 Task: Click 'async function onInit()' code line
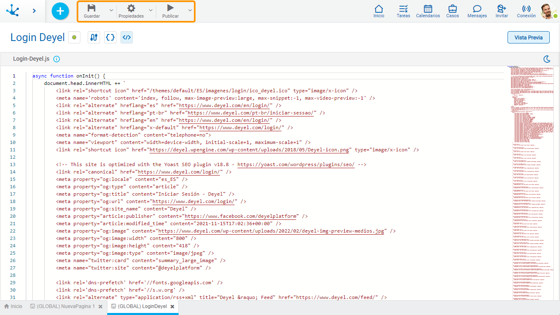69,76
